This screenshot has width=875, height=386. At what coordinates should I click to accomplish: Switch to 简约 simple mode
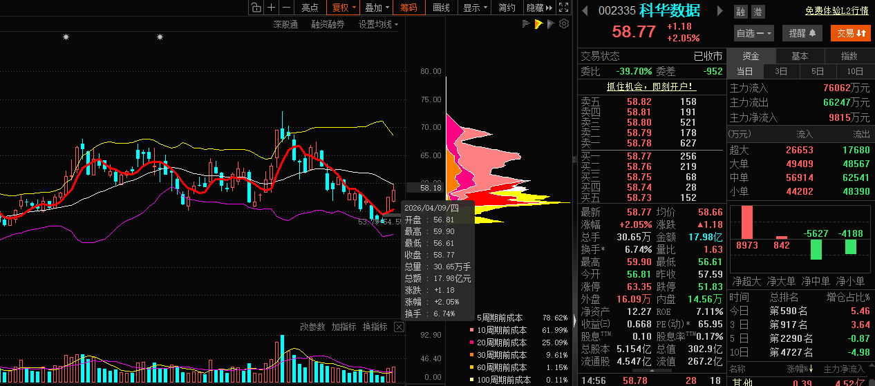coord(507,8)
